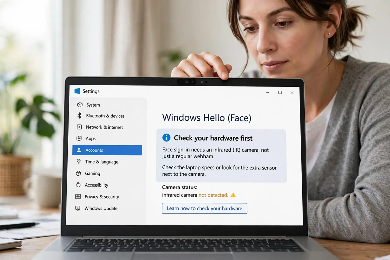Click the Windows Hello (Face) heading

point(207,118)
